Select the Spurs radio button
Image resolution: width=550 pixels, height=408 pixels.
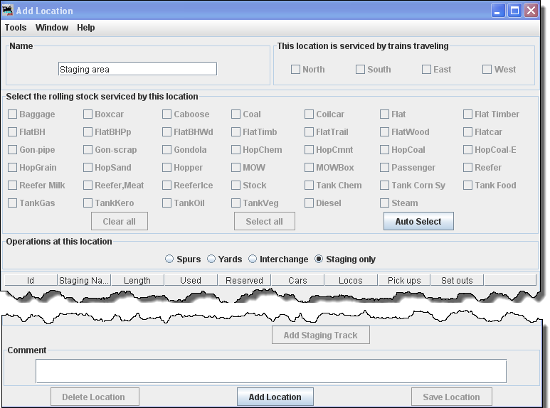[169, 259]
